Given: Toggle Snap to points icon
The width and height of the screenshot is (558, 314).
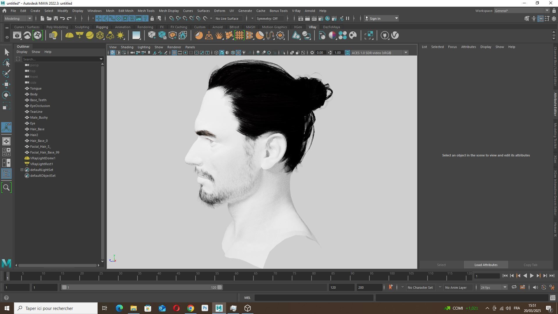Looking at the screenshot, I should click(x=185, y=19).
